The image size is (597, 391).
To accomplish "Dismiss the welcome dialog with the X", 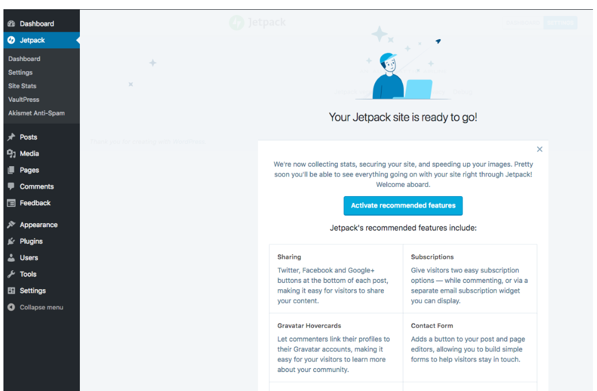I will [540, 149].
